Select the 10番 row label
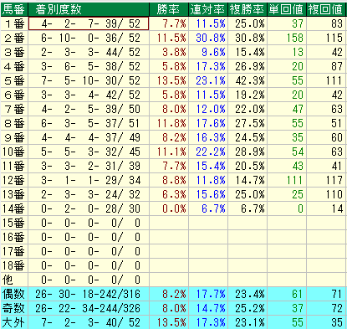347x329 pixels. (14, 152)
